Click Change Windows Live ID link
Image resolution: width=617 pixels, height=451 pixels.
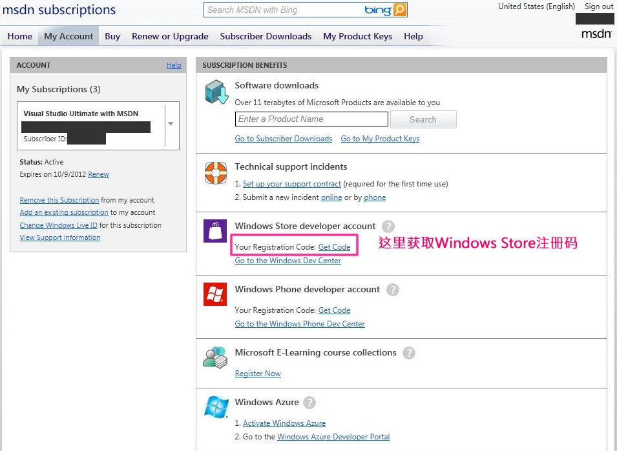point(59,225)
